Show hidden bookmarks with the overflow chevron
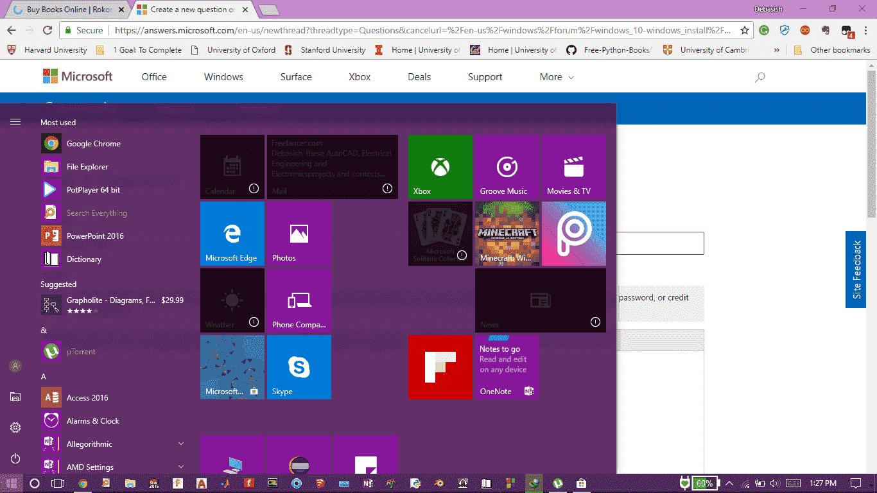877x493 pixels. click(x=777, y=50)
